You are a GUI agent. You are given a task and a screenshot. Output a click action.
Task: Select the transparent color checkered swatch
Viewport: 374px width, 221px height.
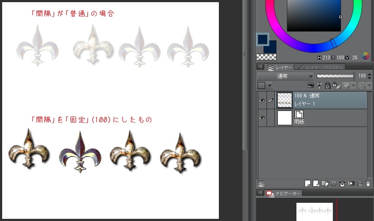tap(266, 57)
